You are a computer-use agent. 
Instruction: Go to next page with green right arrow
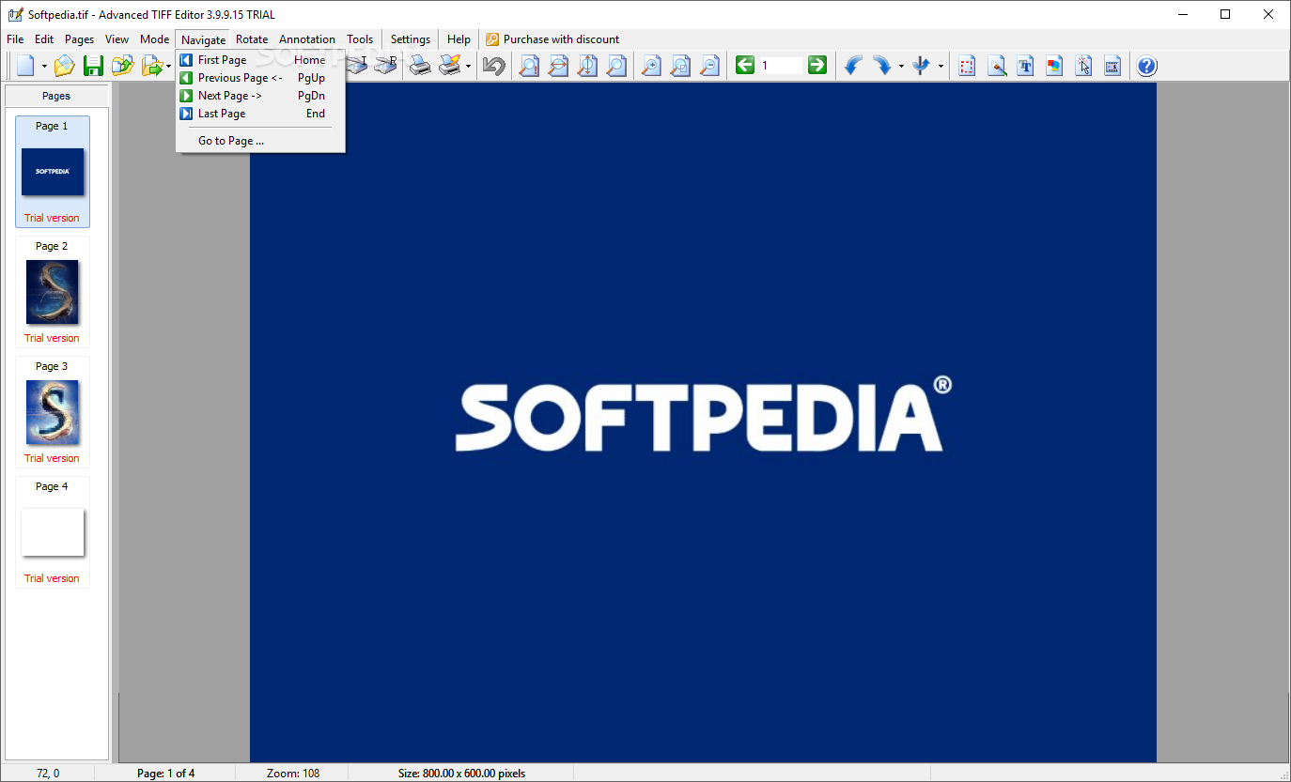[817, 65]
